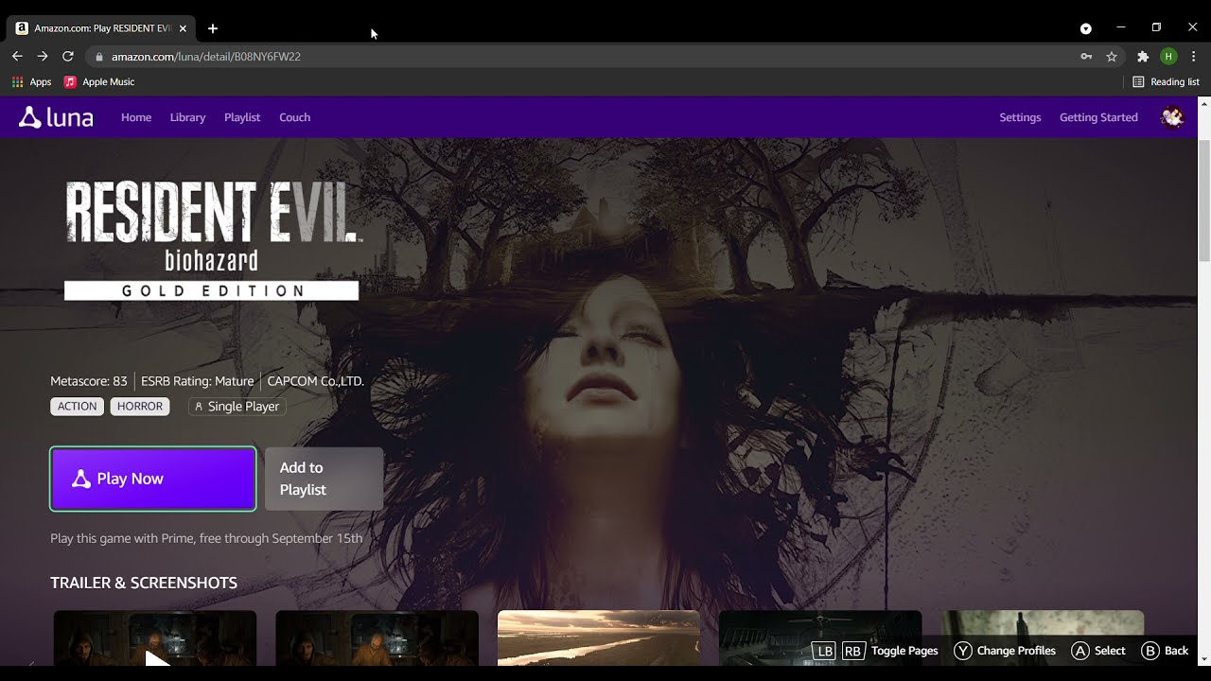
Task: Click the A Select icon
Action: [1080, 651]
